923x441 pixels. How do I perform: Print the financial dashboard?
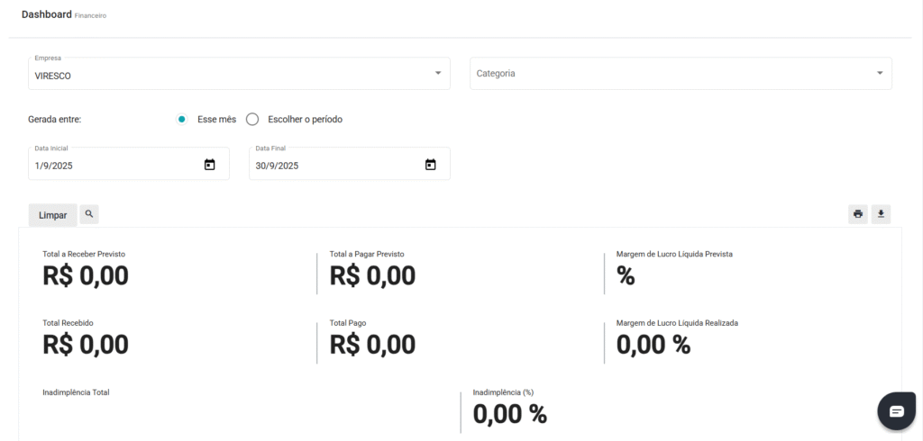pyautogui.click(x=858, y=214)
